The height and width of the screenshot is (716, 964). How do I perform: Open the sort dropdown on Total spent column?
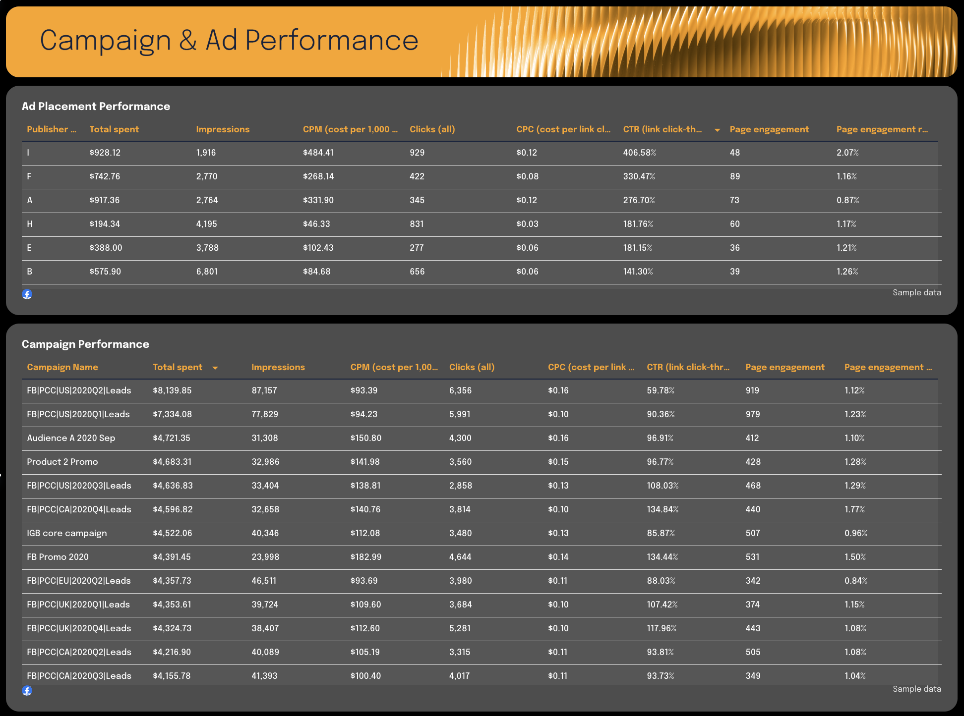(x=215, y=368)
